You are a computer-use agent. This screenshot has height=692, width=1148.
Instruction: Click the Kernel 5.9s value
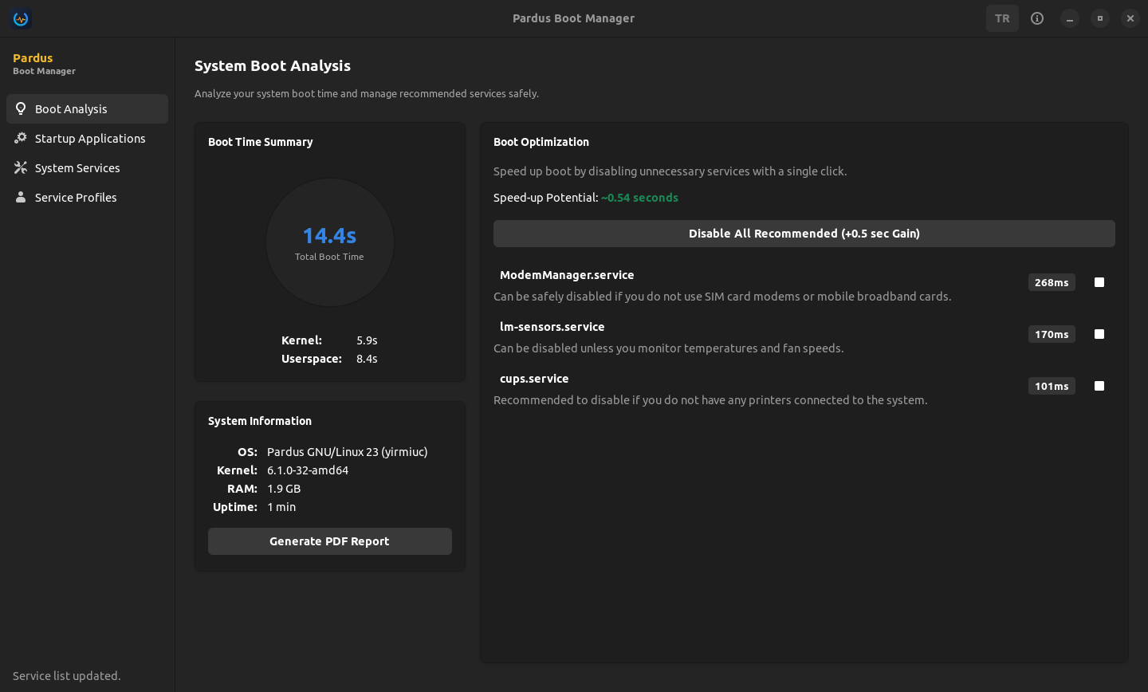coord(367,340)
